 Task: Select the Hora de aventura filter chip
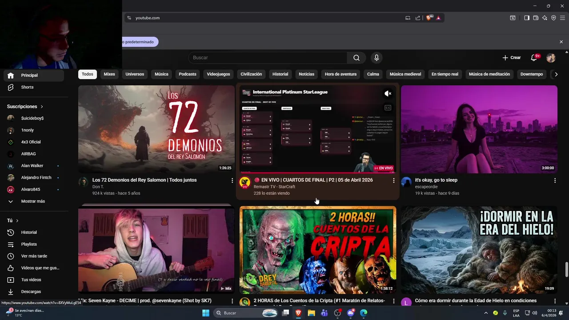coord(341,74)
